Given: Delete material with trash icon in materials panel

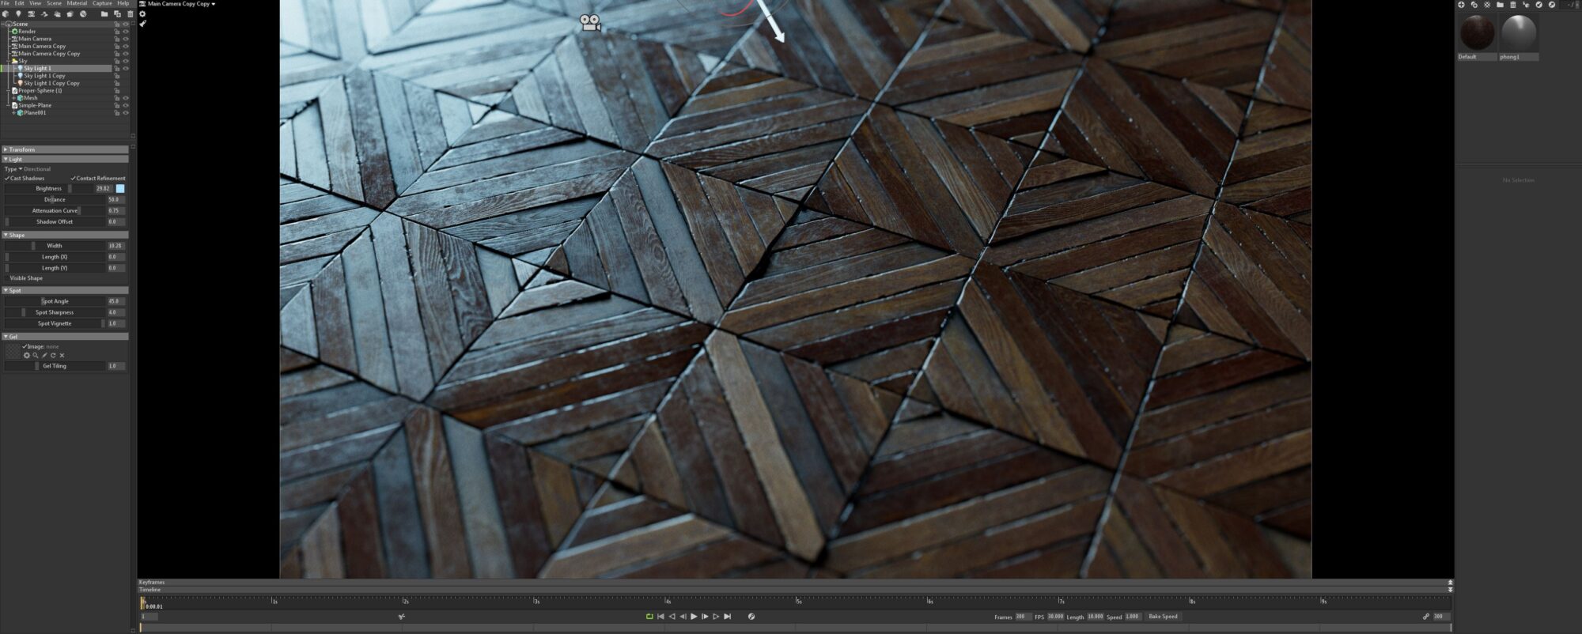Looking at the screenshot, I should (1512, 5).
